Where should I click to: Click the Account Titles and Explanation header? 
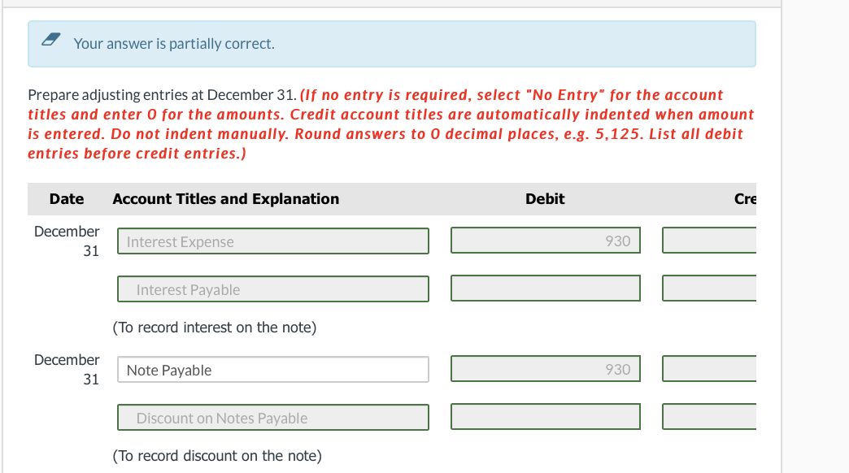[x=226, y=198]
